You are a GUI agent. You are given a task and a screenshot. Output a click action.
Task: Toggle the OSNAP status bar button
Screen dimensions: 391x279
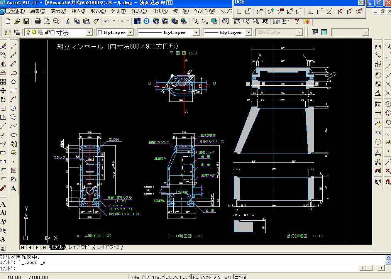click(x=211, y=277)
